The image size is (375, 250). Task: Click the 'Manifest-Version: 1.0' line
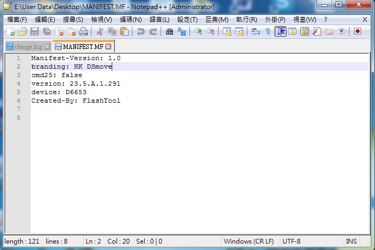pos(76,58)
